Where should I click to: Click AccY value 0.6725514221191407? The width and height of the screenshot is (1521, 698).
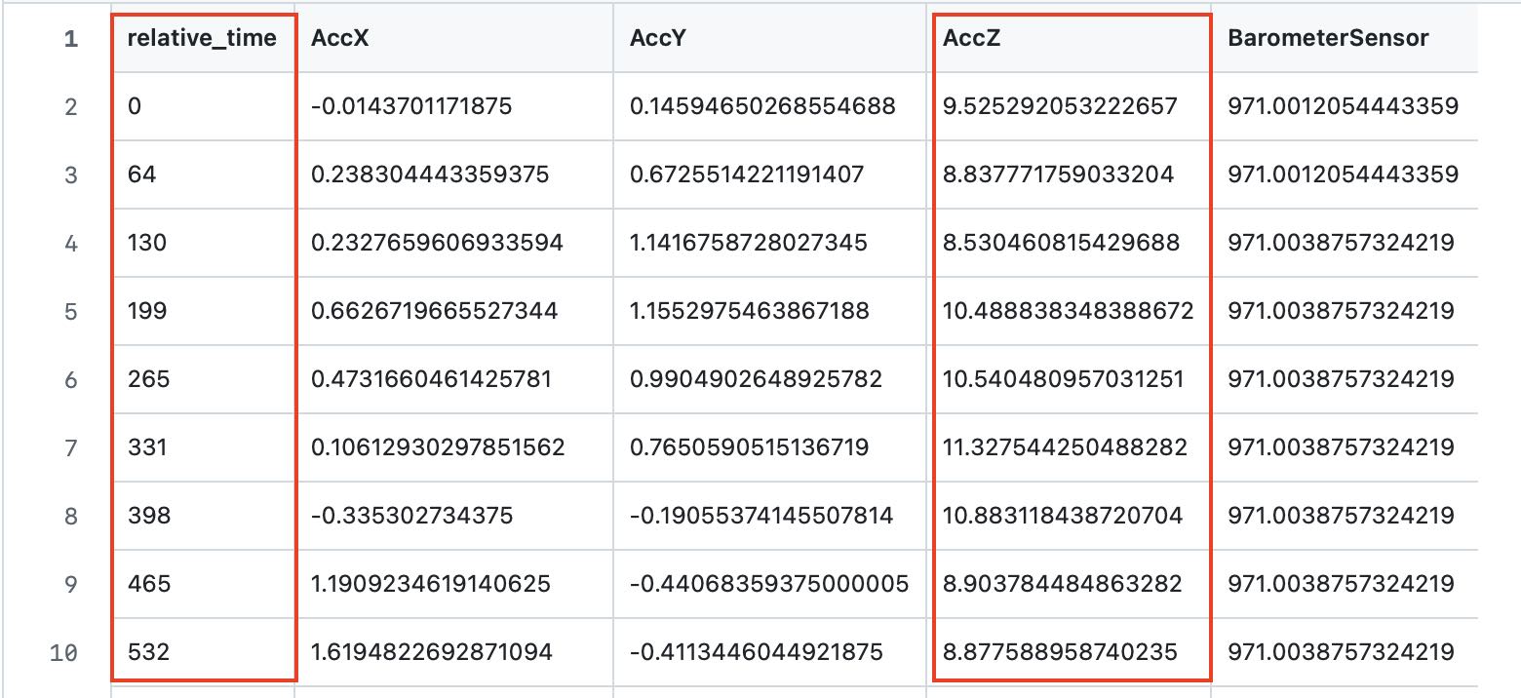pos(747,174)
